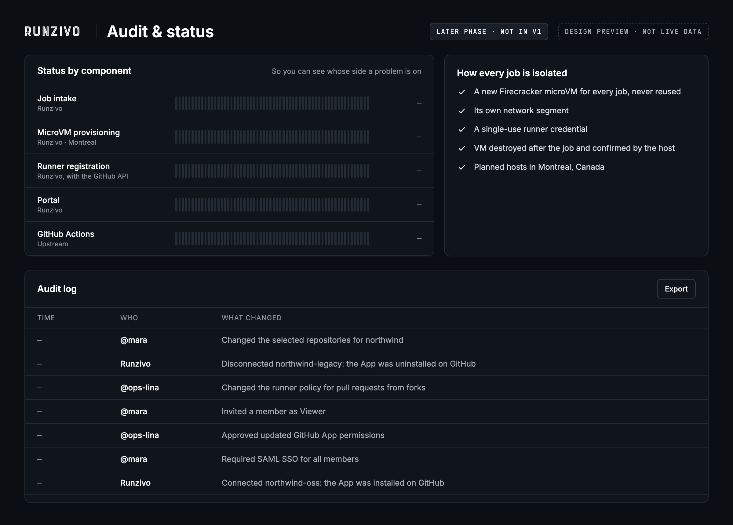Image resolution: width=733 pixels, height=525 pixels.
Task: Click Runzivo, with the GitHub API subtitle
Action: click(x=82, y=176)
